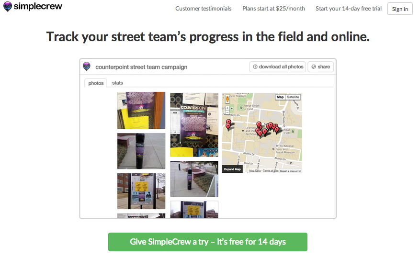Image resolution: width=419 pixels, height=258 pixels.
Task: Click Give SimpleCrew a try green button
Action: click(x=208, y=242)
